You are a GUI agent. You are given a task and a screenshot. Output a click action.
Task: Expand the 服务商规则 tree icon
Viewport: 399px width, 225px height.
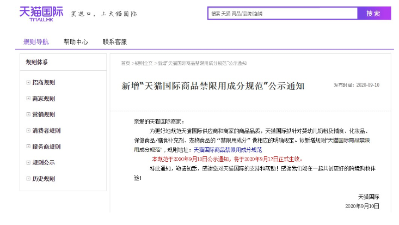click(28, 147)
